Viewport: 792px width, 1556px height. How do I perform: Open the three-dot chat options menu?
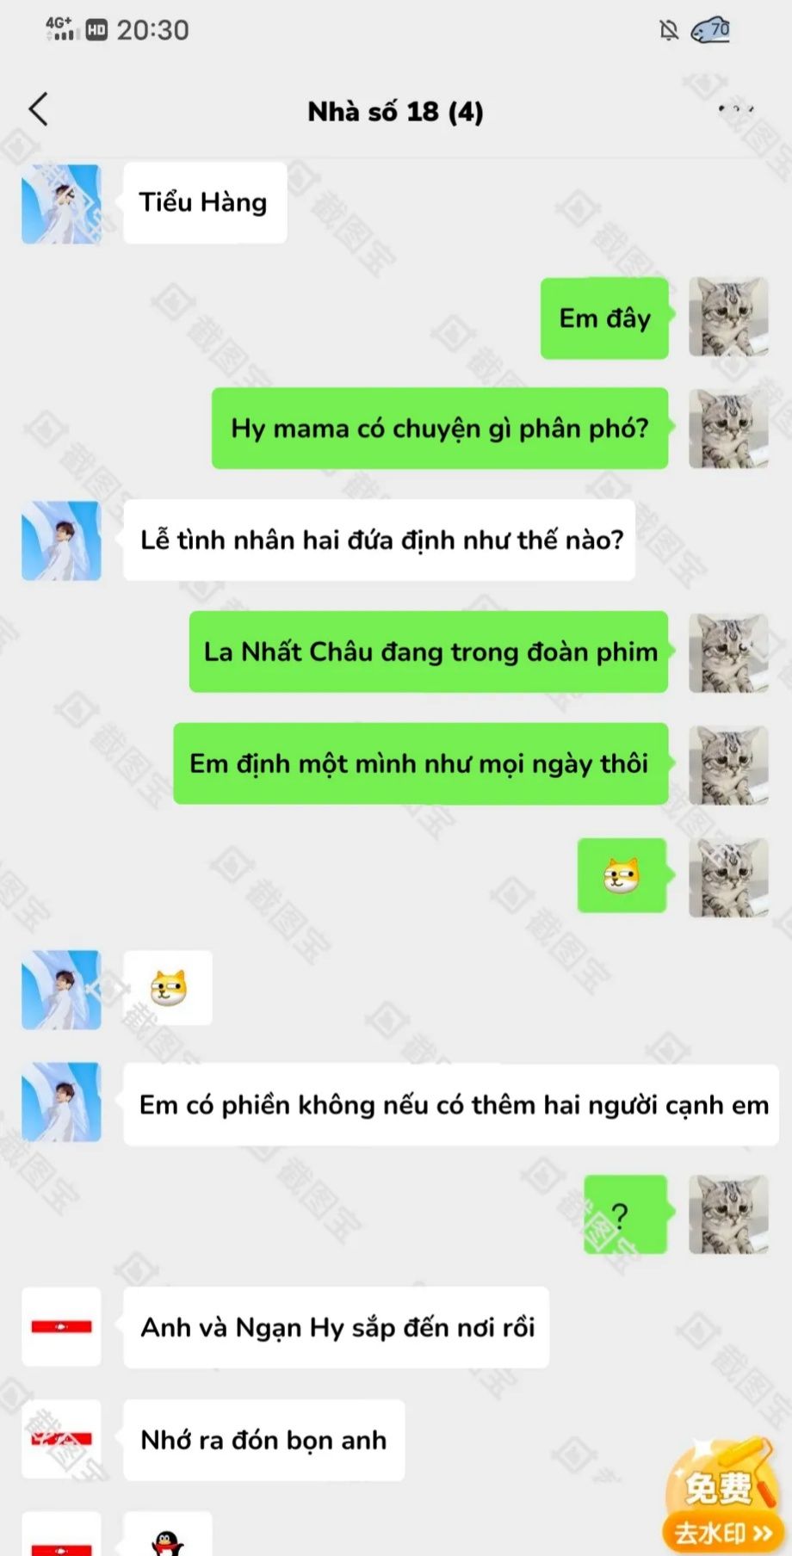pos(736,109)
